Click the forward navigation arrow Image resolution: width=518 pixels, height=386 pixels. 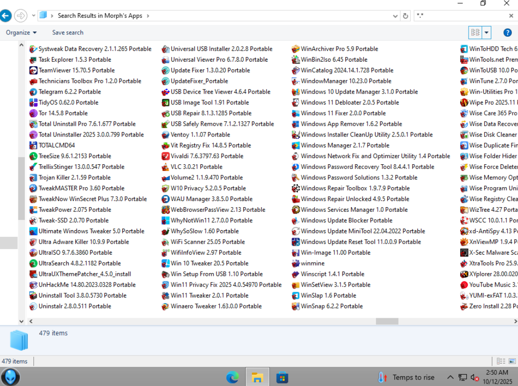point(21,16)
